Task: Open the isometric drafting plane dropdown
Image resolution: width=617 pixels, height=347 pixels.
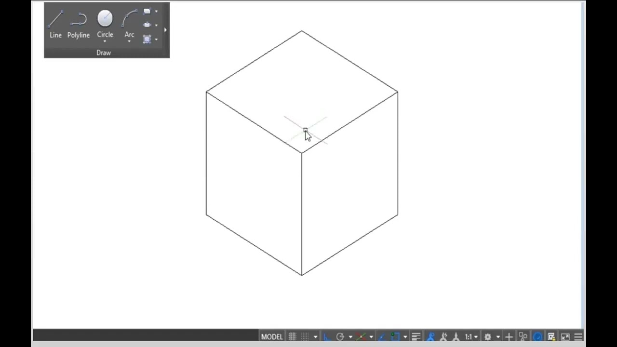Action: [371, 337]
